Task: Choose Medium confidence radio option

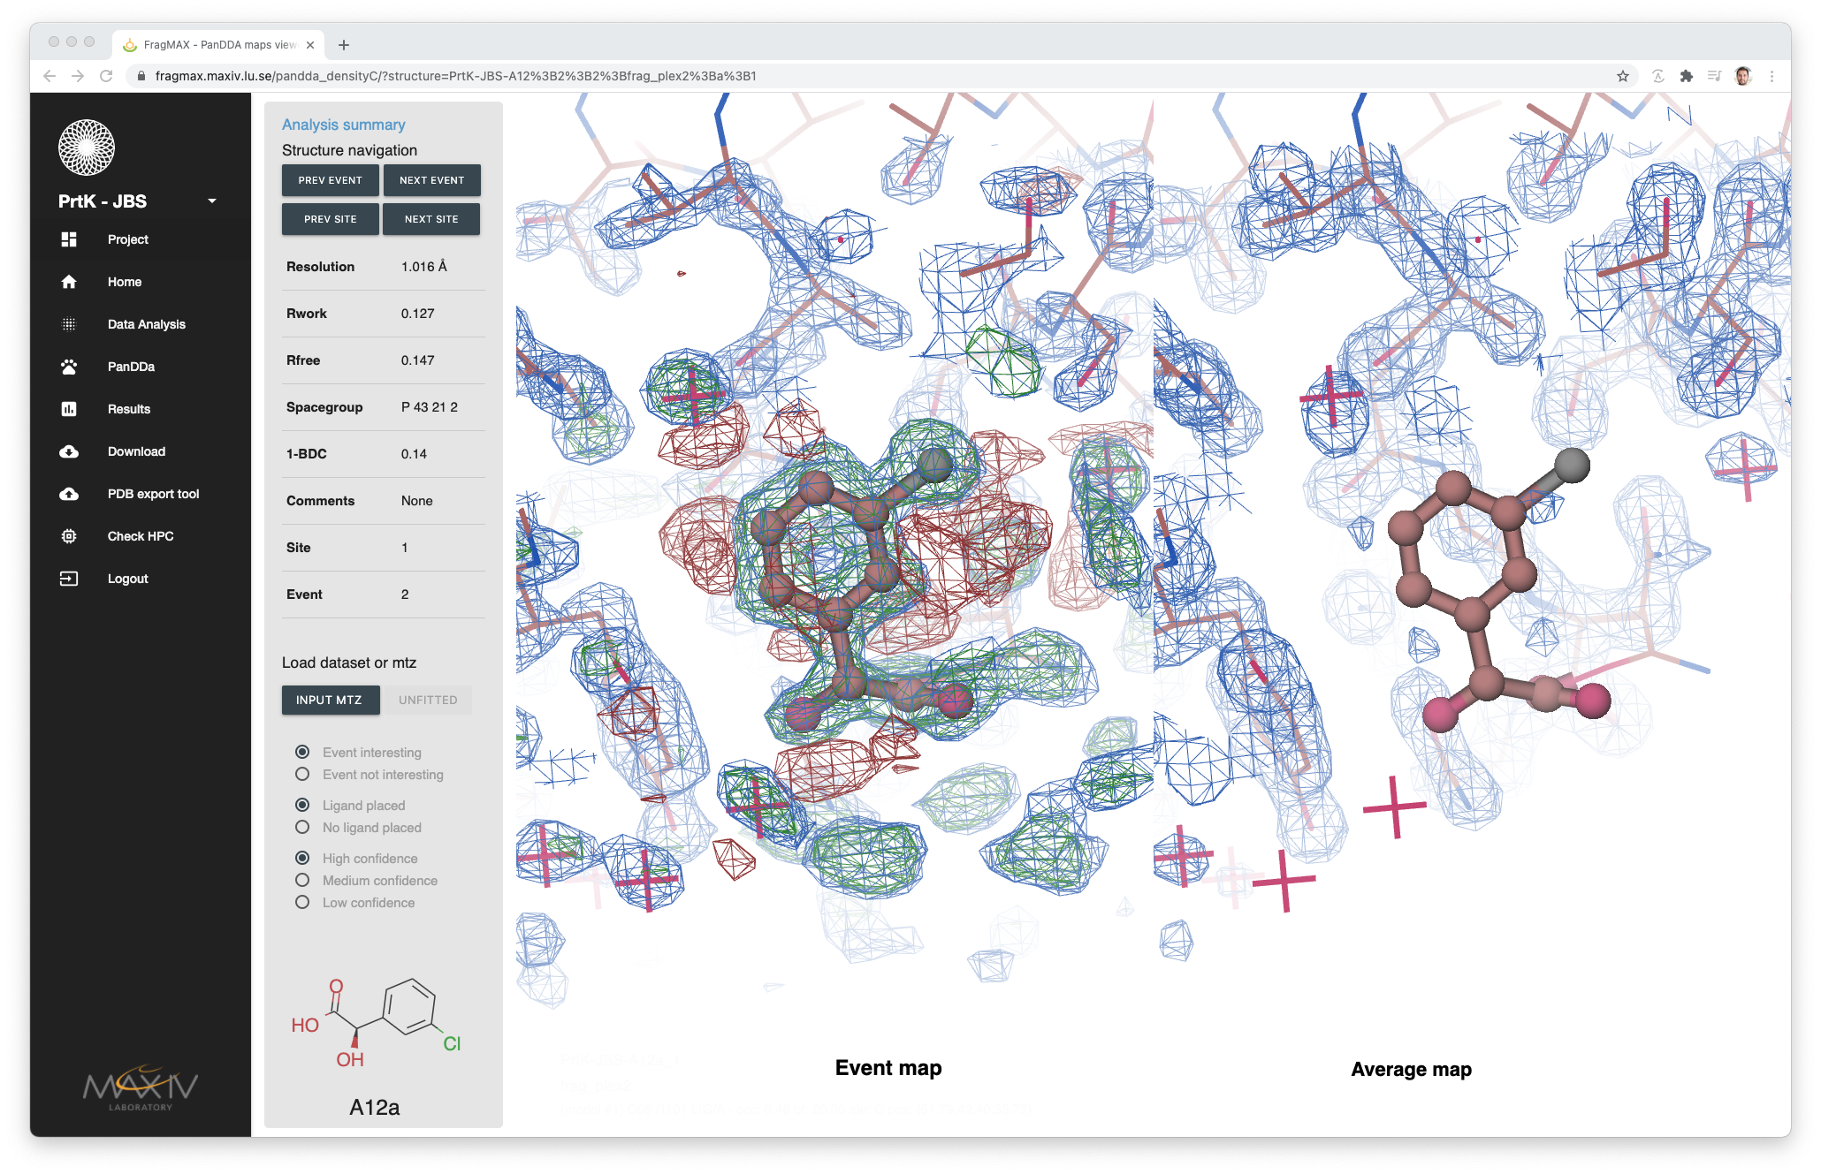Action: (302, 881)
